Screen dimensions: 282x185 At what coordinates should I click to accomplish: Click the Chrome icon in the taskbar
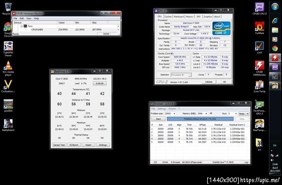(275, 48)
